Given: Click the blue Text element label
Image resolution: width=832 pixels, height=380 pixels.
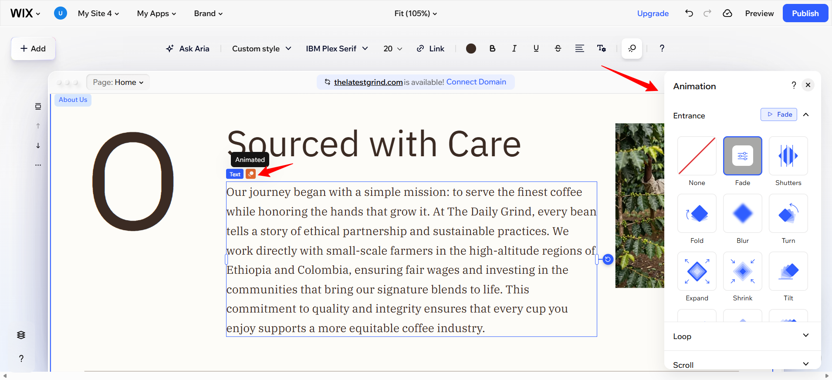Looking at the screenshot, I should click(235, 174).
